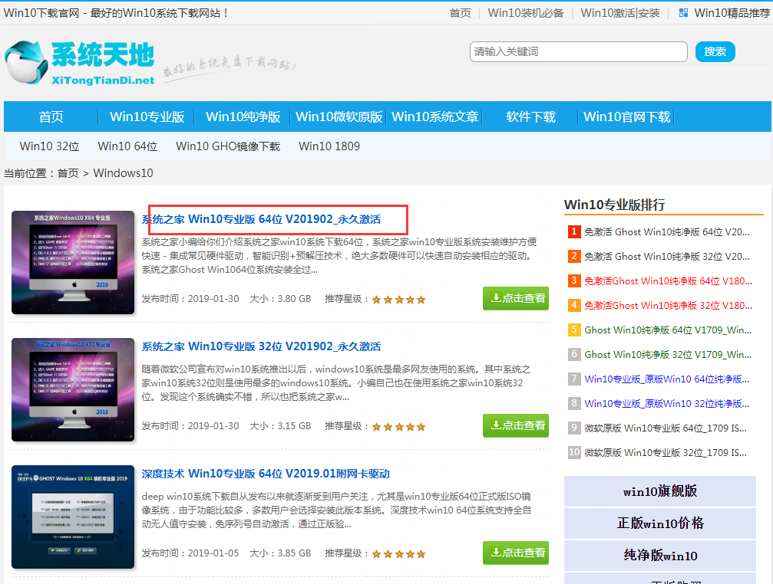Click 首页 link in the top bar
Image resolution: width=773 pixels, height=584 pixels.
tap(460, 13)
